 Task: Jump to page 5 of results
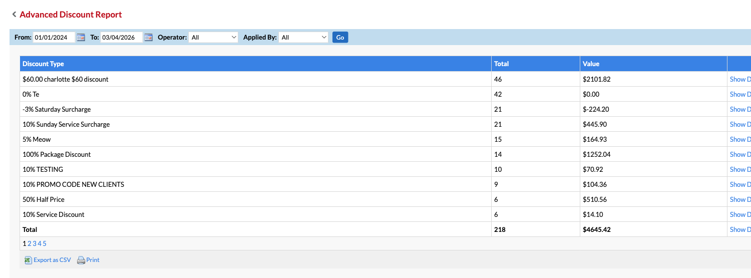45,243
